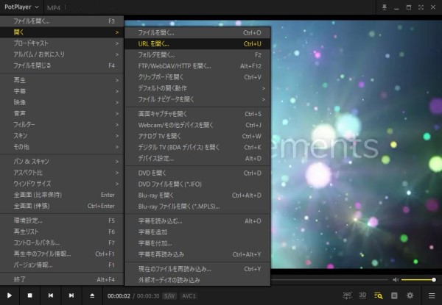Open コントロールパネル... item
This screenshot has height=305, width=442.
pyautogui.click(x=62, y=243)
